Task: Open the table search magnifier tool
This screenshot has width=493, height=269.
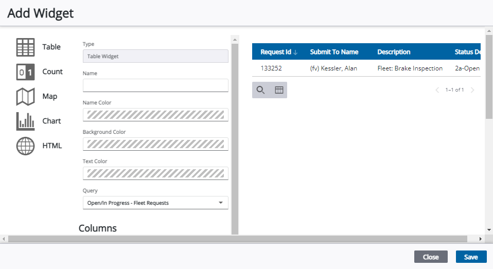Action: [x=261, y=90]
